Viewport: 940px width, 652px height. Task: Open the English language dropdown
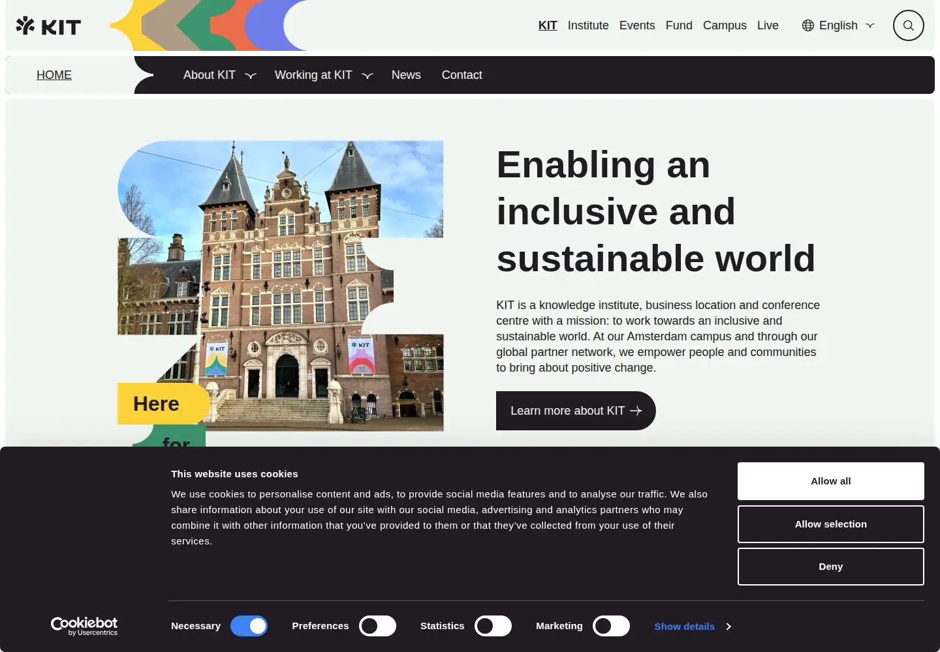838,25
